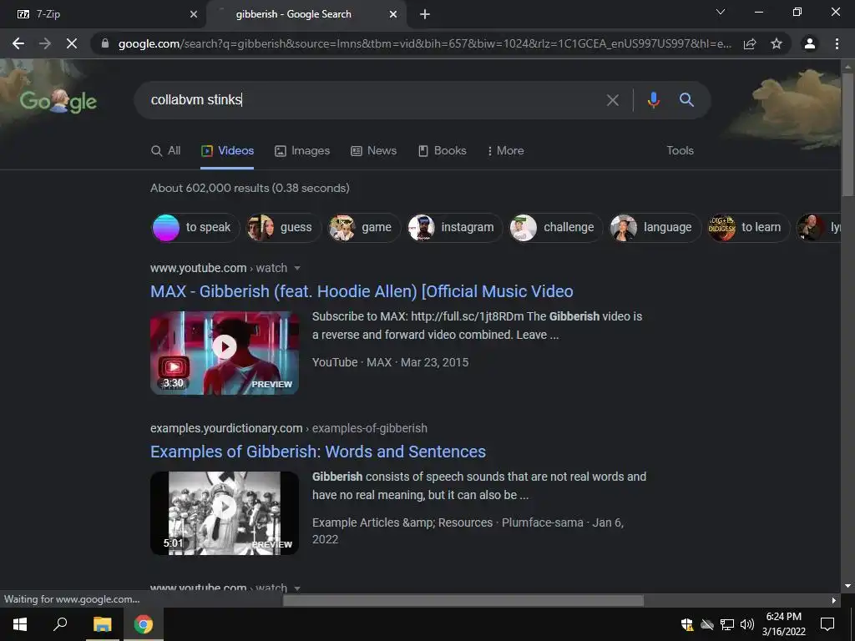
Task: Open tab search chevron
Action: 721,12
